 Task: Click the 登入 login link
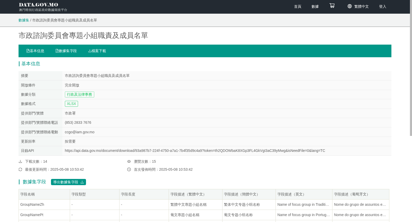tap(383, 6)
